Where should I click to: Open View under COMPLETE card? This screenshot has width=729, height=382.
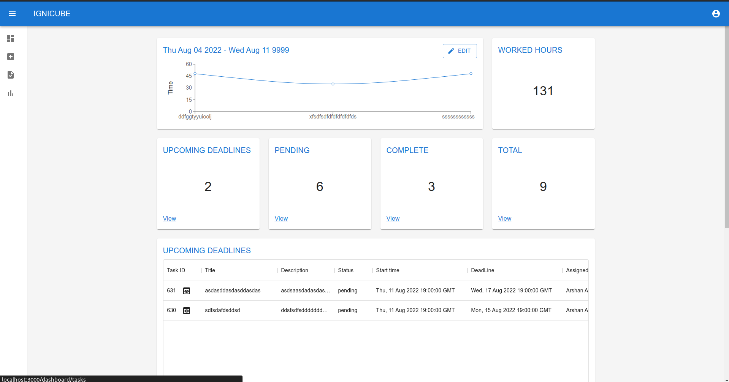point(393,218)
